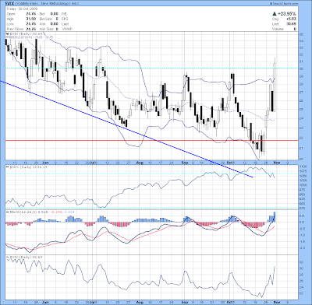Viewport: 312px width, 305px height.
Task: Click the +23.95% percent change
Action: click(x=287, y=14)
